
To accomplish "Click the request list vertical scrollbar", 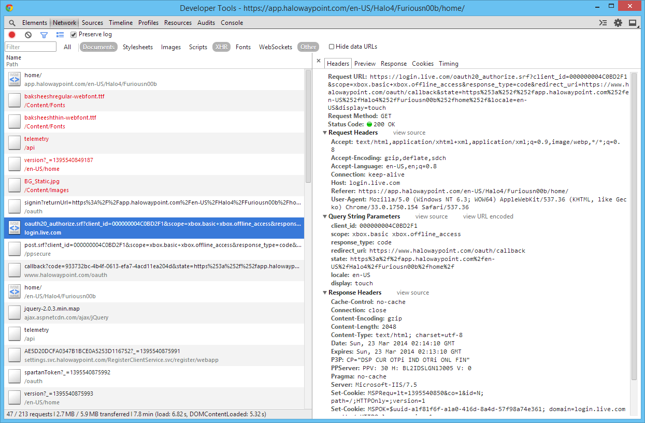I will coord(308,126).
